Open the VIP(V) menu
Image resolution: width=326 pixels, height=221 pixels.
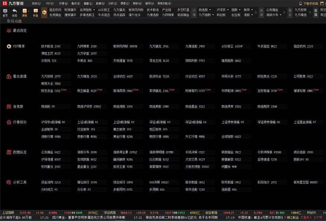click(x=50, y=3)
